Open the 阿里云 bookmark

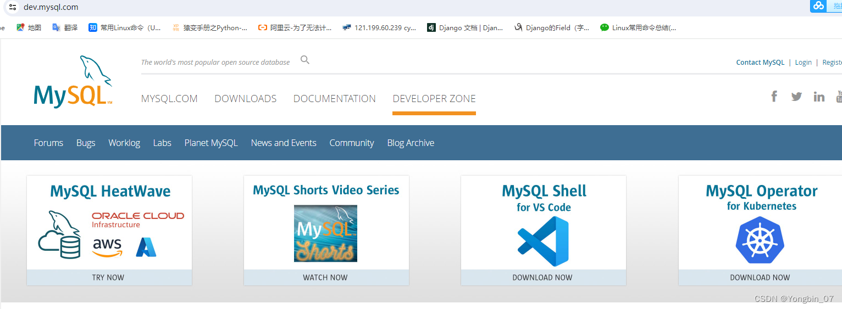[295, 27]
